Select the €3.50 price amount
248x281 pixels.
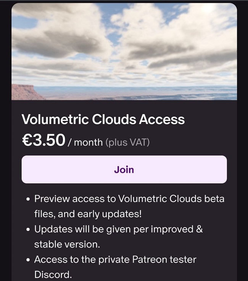point(43,140)
